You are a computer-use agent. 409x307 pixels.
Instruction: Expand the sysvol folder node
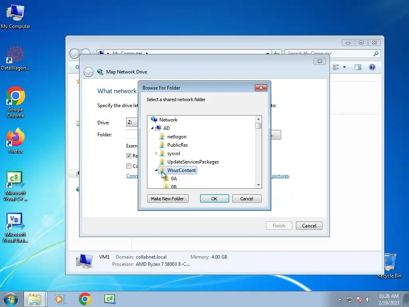pos(156,153)
